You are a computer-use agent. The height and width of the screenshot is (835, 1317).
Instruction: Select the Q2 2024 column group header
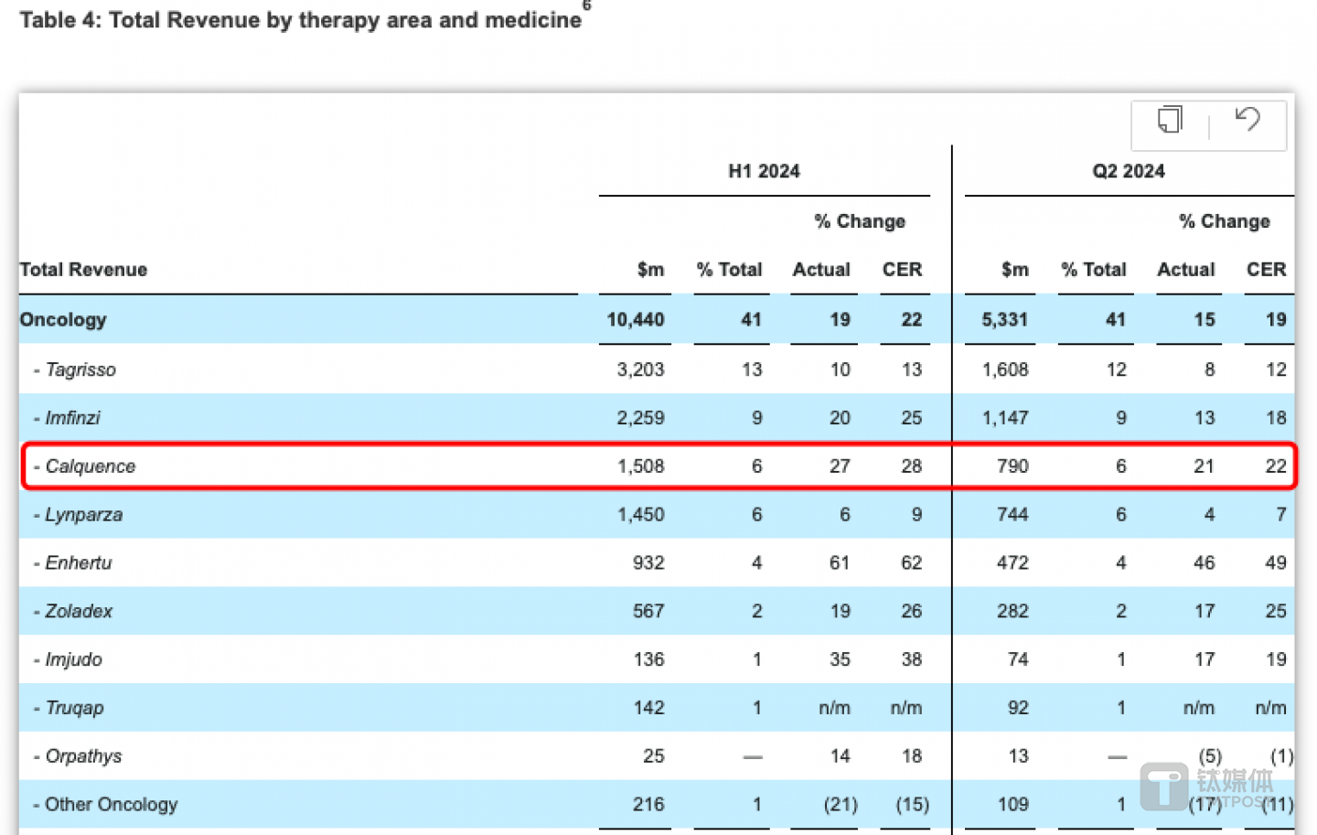1128,171
